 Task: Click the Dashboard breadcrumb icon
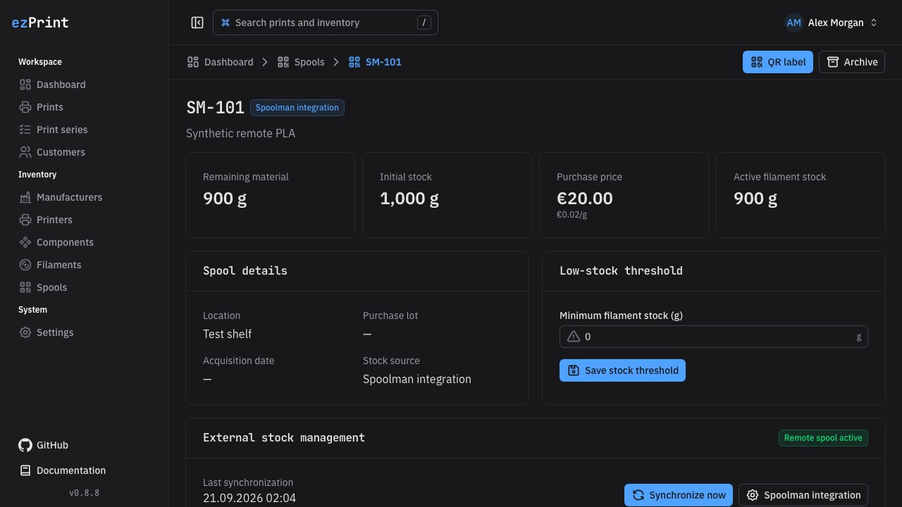click(x=193, y=62)
